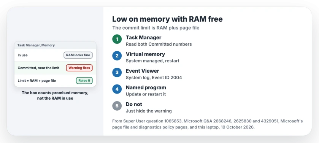The width and height of the screenshot is (319, 143).
Task: Click the blue step 3 circle
Action: point(117,72)
